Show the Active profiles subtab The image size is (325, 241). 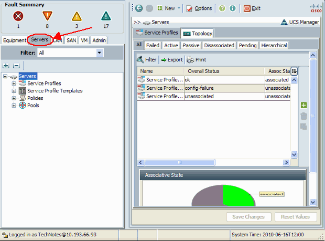click(x=171, y=45)
